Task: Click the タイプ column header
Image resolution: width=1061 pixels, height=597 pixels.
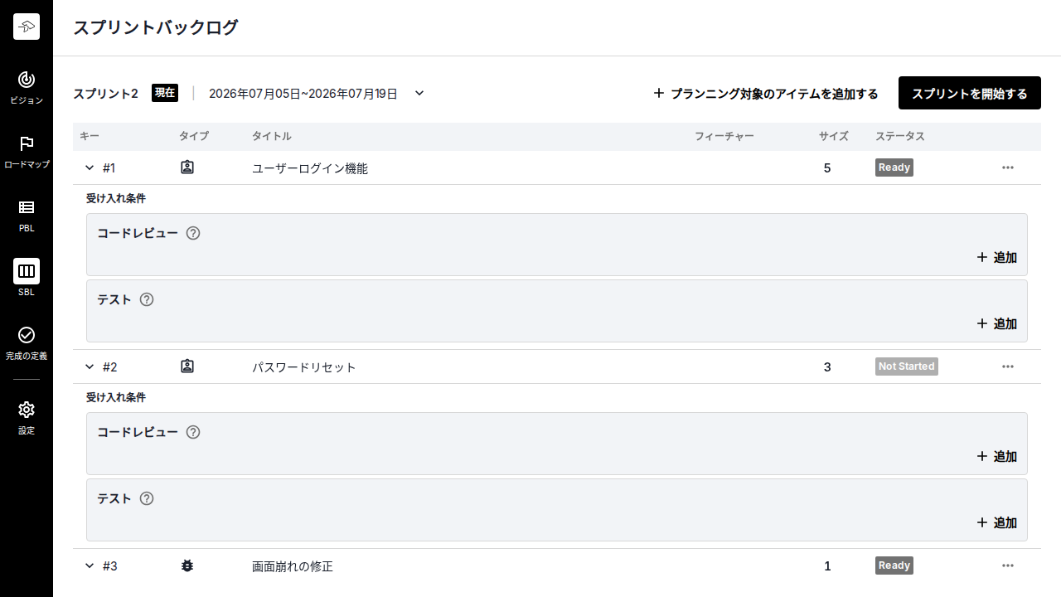Action: (x=194, y=136)
